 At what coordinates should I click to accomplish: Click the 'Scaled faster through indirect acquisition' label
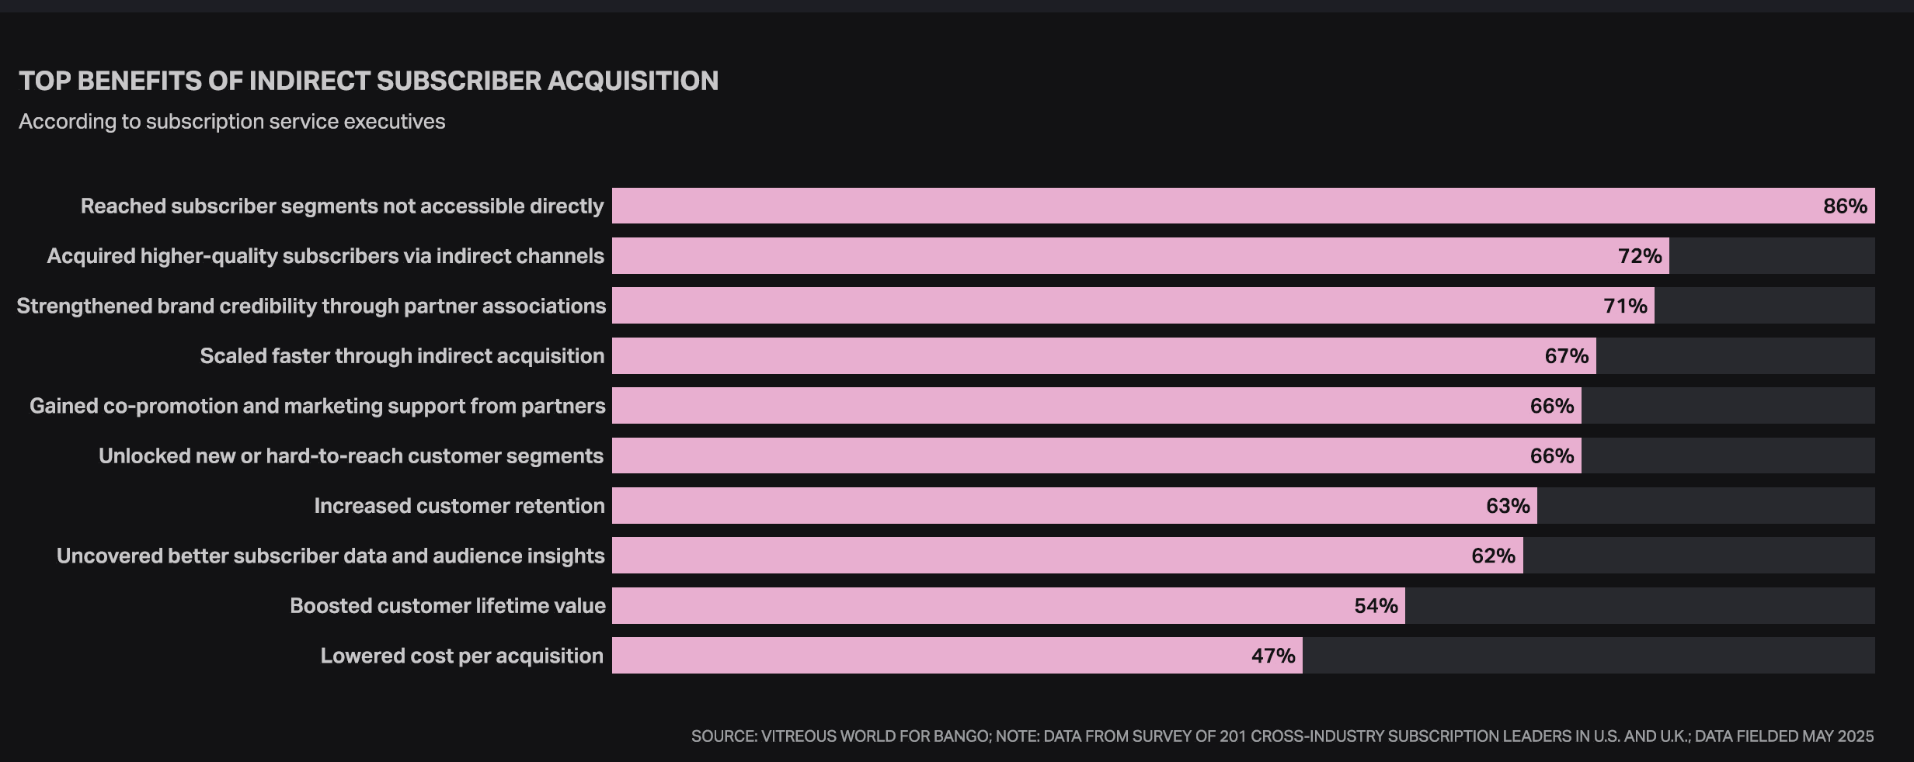[x=402, y=356]
